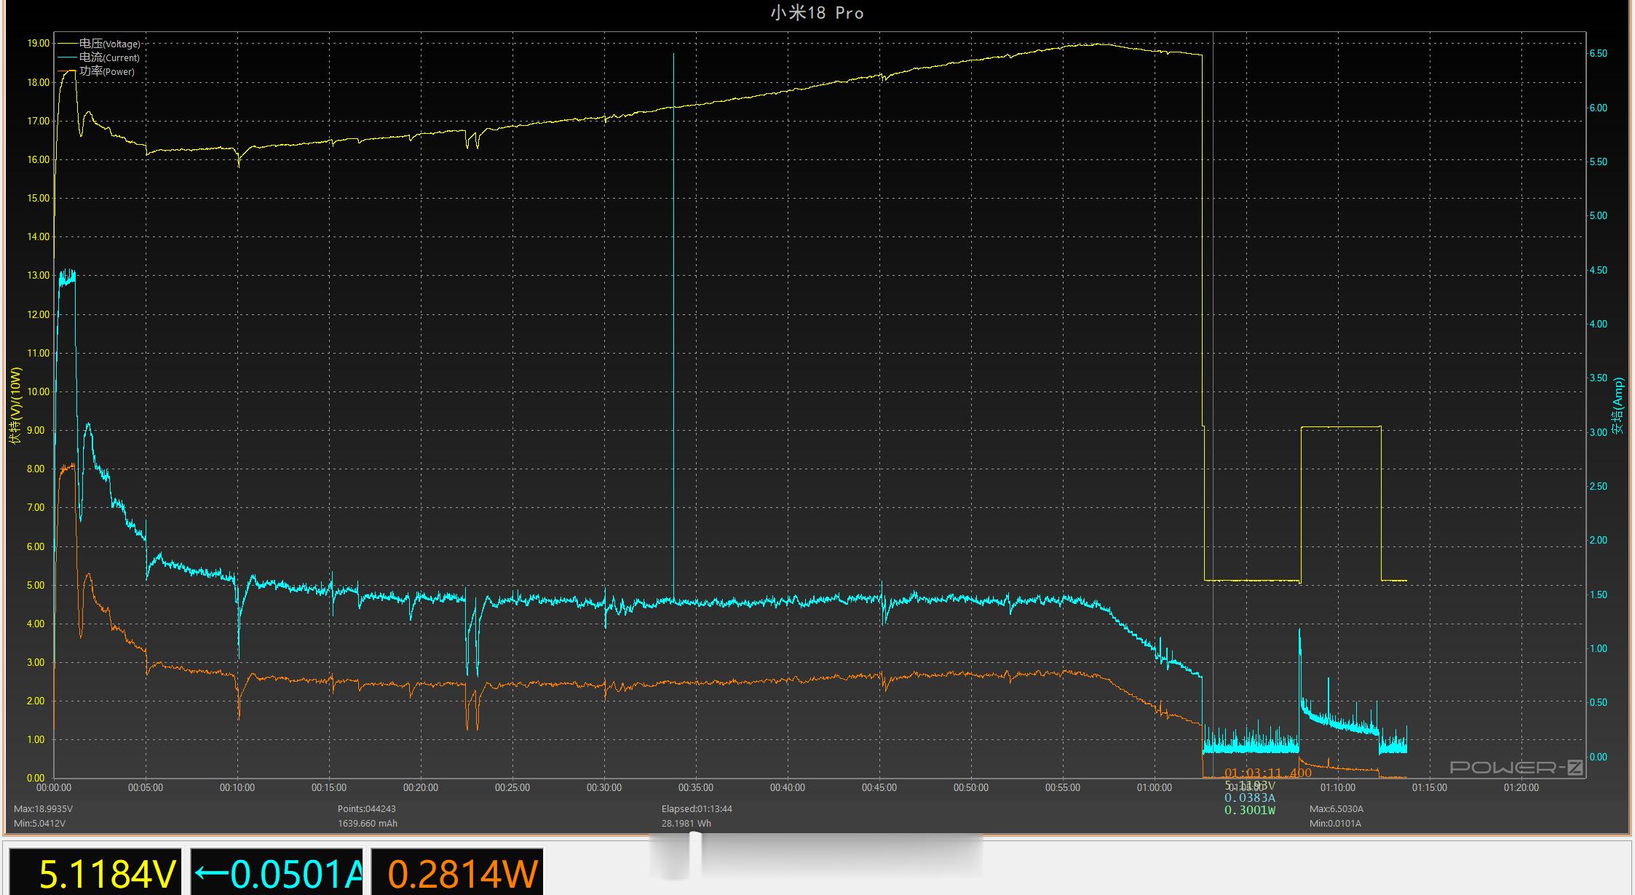This screenshot has height=895, width=1635.
Task: Click the 1639.660 mAh capacity value
Action: coord(368,824)
